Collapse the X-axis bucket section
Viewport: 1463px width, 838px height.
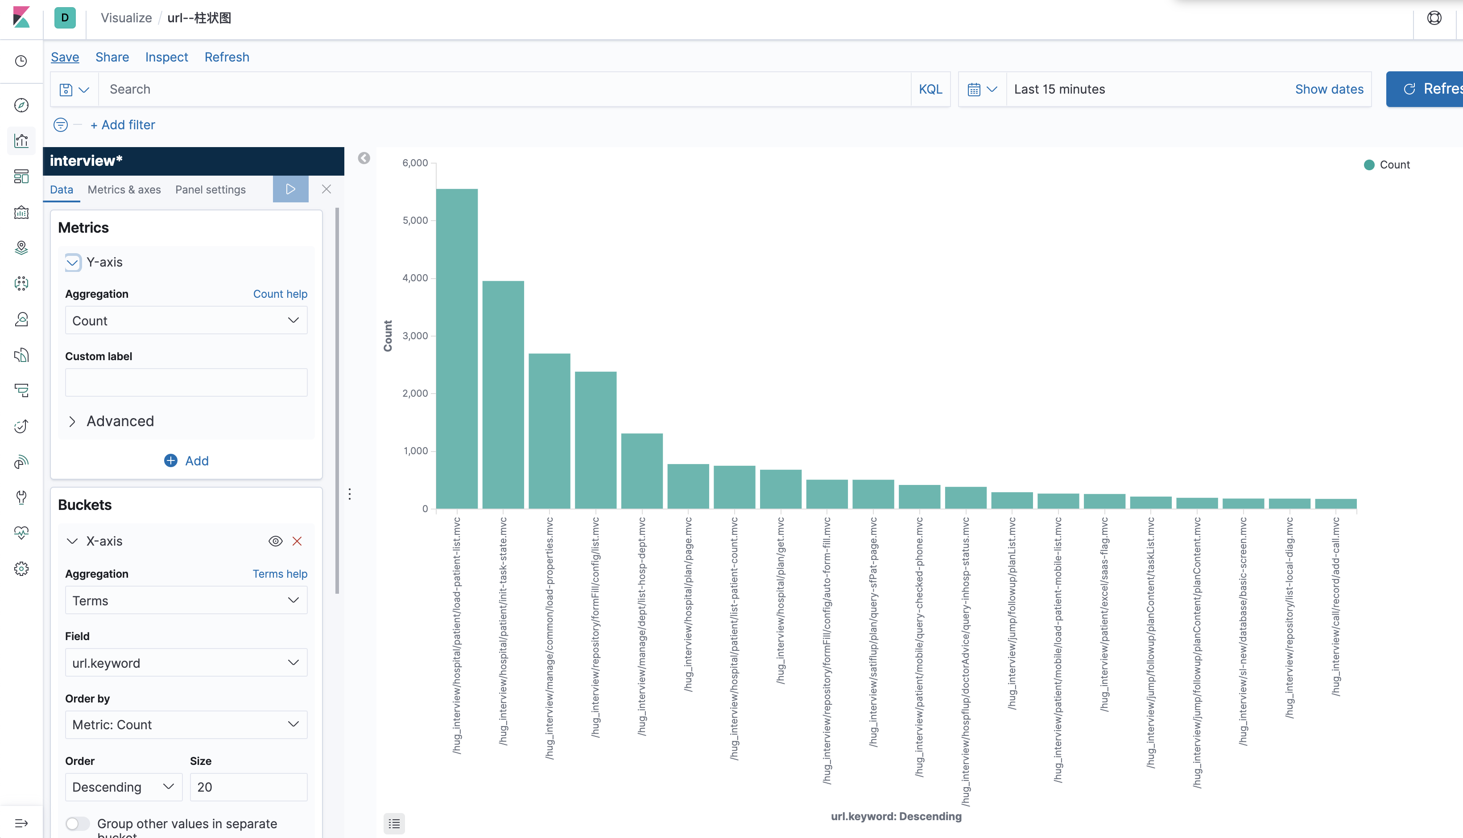click(72, 541)
